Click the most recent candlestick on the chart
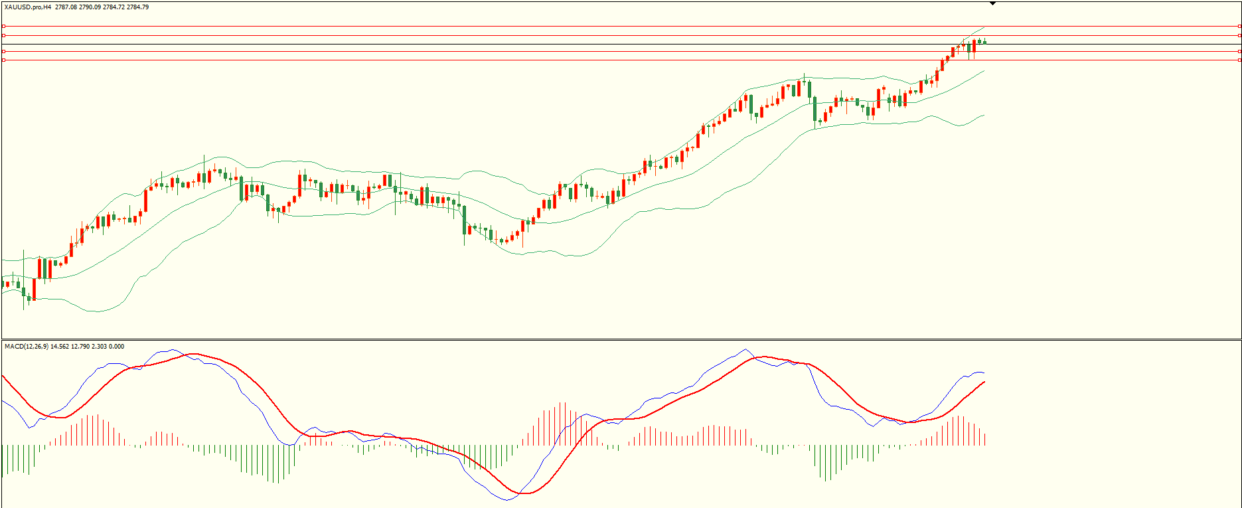Screen dimensions: 1242x508 pos(984,42)
